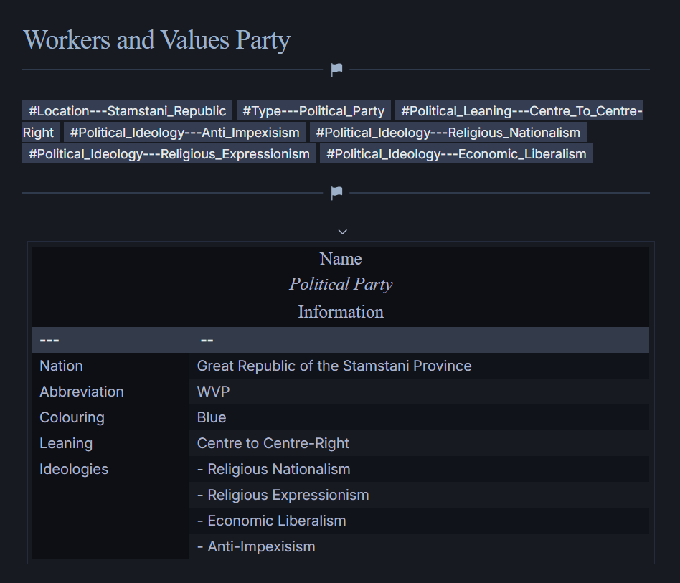The height and width of the screenshot is (583, 680).
Task: Click the Information caption in the infobox
Action: [x=341, y=312]
